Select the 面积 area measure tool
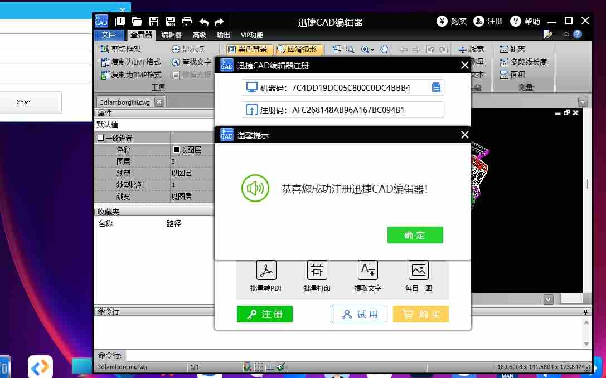Image resolution: width=606 pixels, height=378 pixels. [x=512, y=75]
